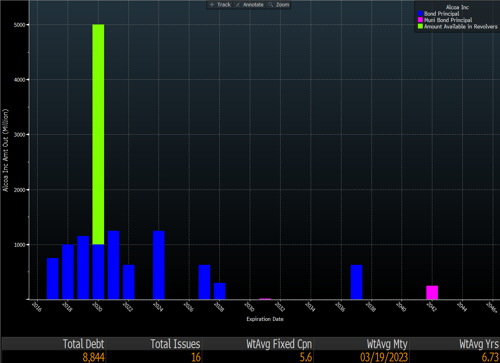The height and width of the screenshot is (363, 500).
Task: Click the Annotate pencil icon
Action: pyautogui.click(x=238, y=5)
